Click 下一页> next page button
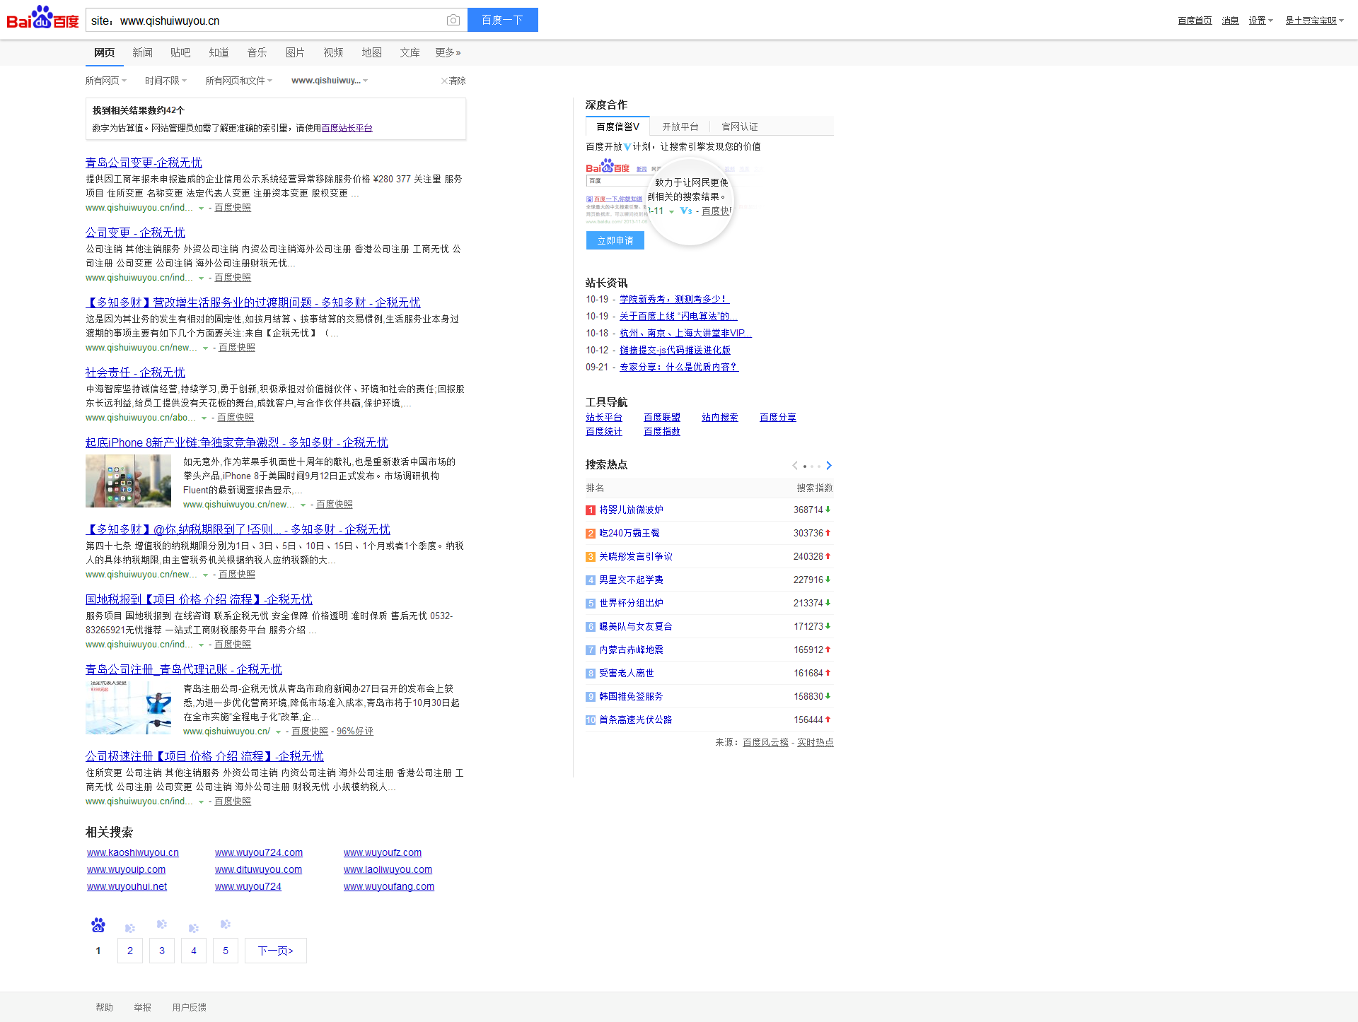The height and width of the screenshot is (1022, 1358). (276, 951)
